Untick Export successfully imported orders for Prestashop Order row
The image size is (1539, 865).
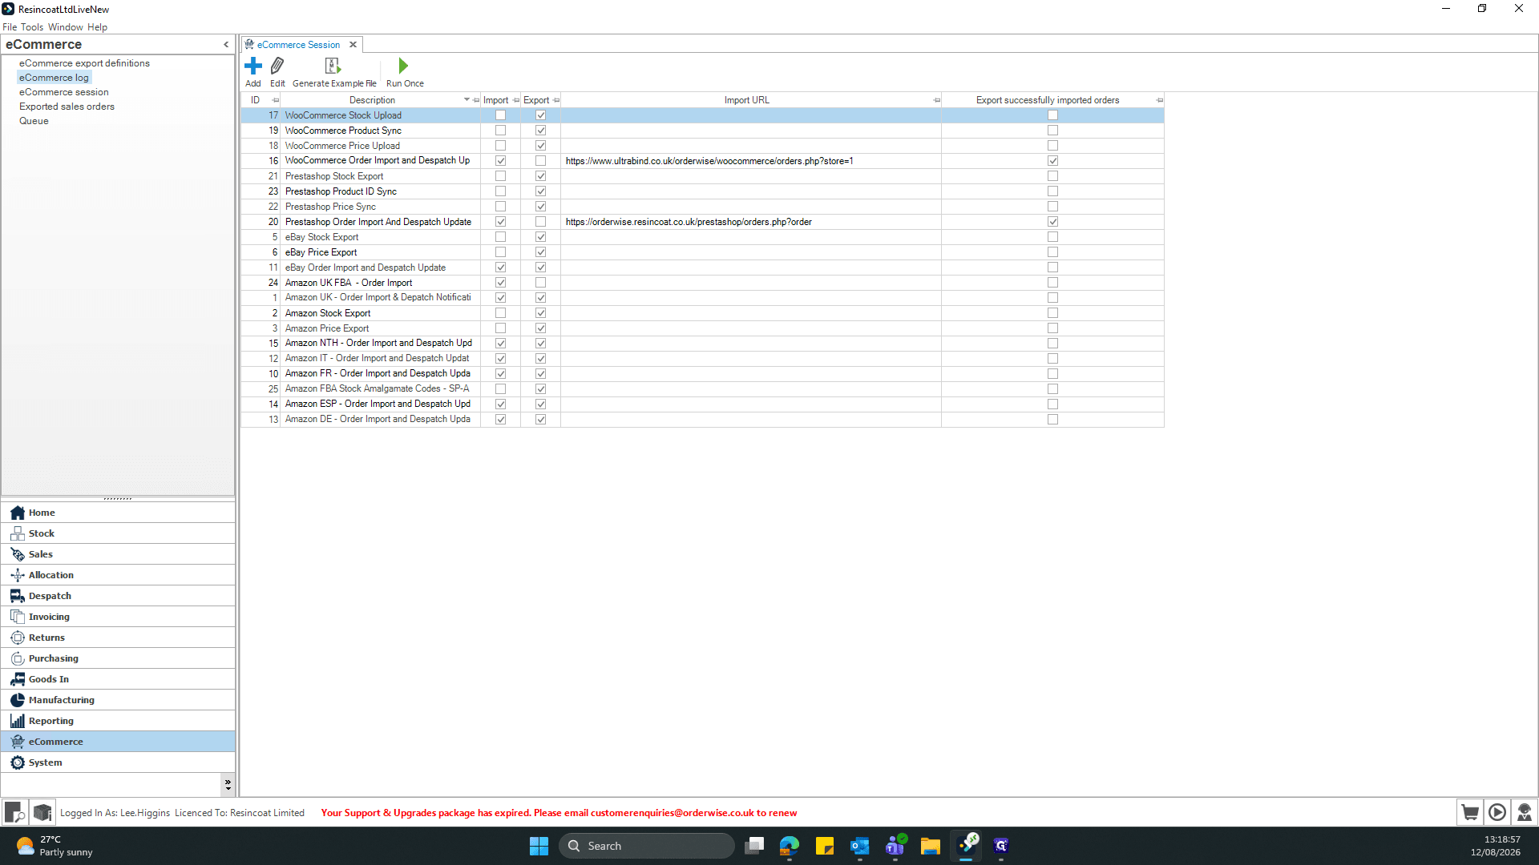pyautogui.click(x=1052, y=222)
